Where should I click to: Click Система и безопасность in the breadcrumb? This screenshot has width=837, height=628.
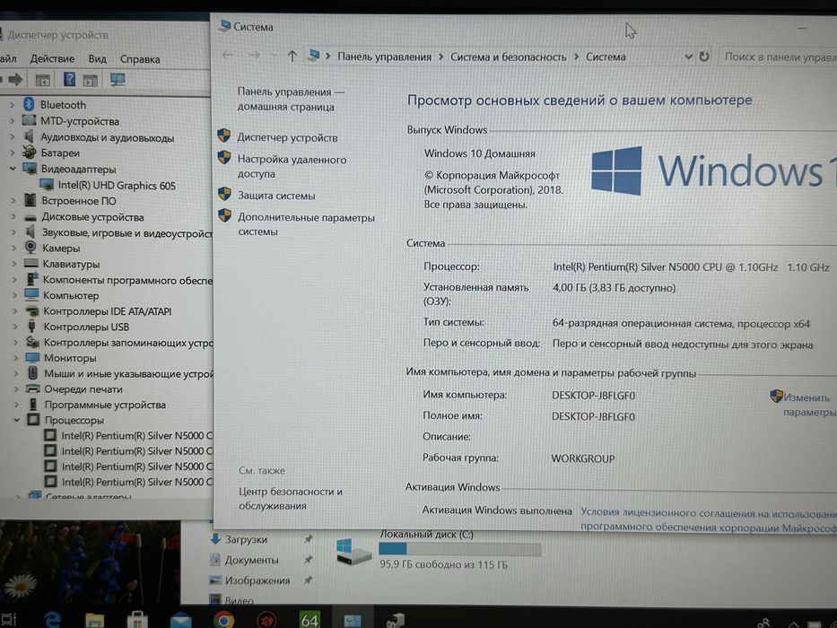pyautogui.click(x=508, y=57)
